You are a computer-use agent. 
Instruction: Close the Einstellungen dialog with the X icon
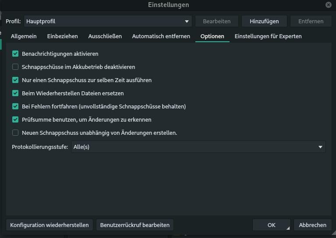(328, 5)
